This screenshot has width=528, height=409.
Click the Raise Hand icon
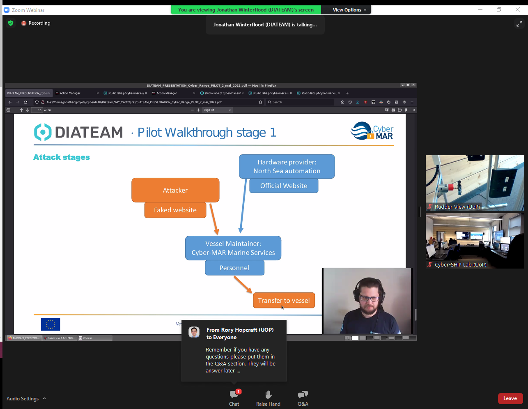pyautogui.click(x=268, y=398)
